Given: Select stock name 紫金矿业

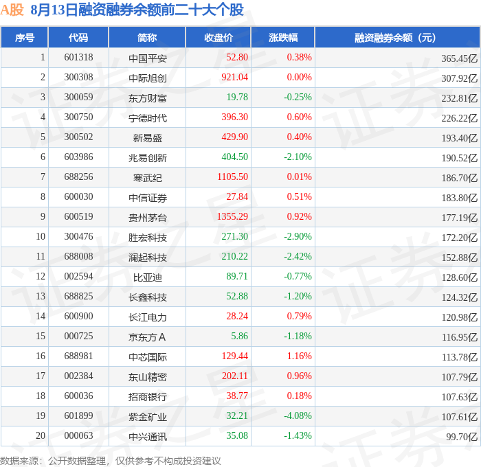Looking at the screenshot, I should pos(148,417).
